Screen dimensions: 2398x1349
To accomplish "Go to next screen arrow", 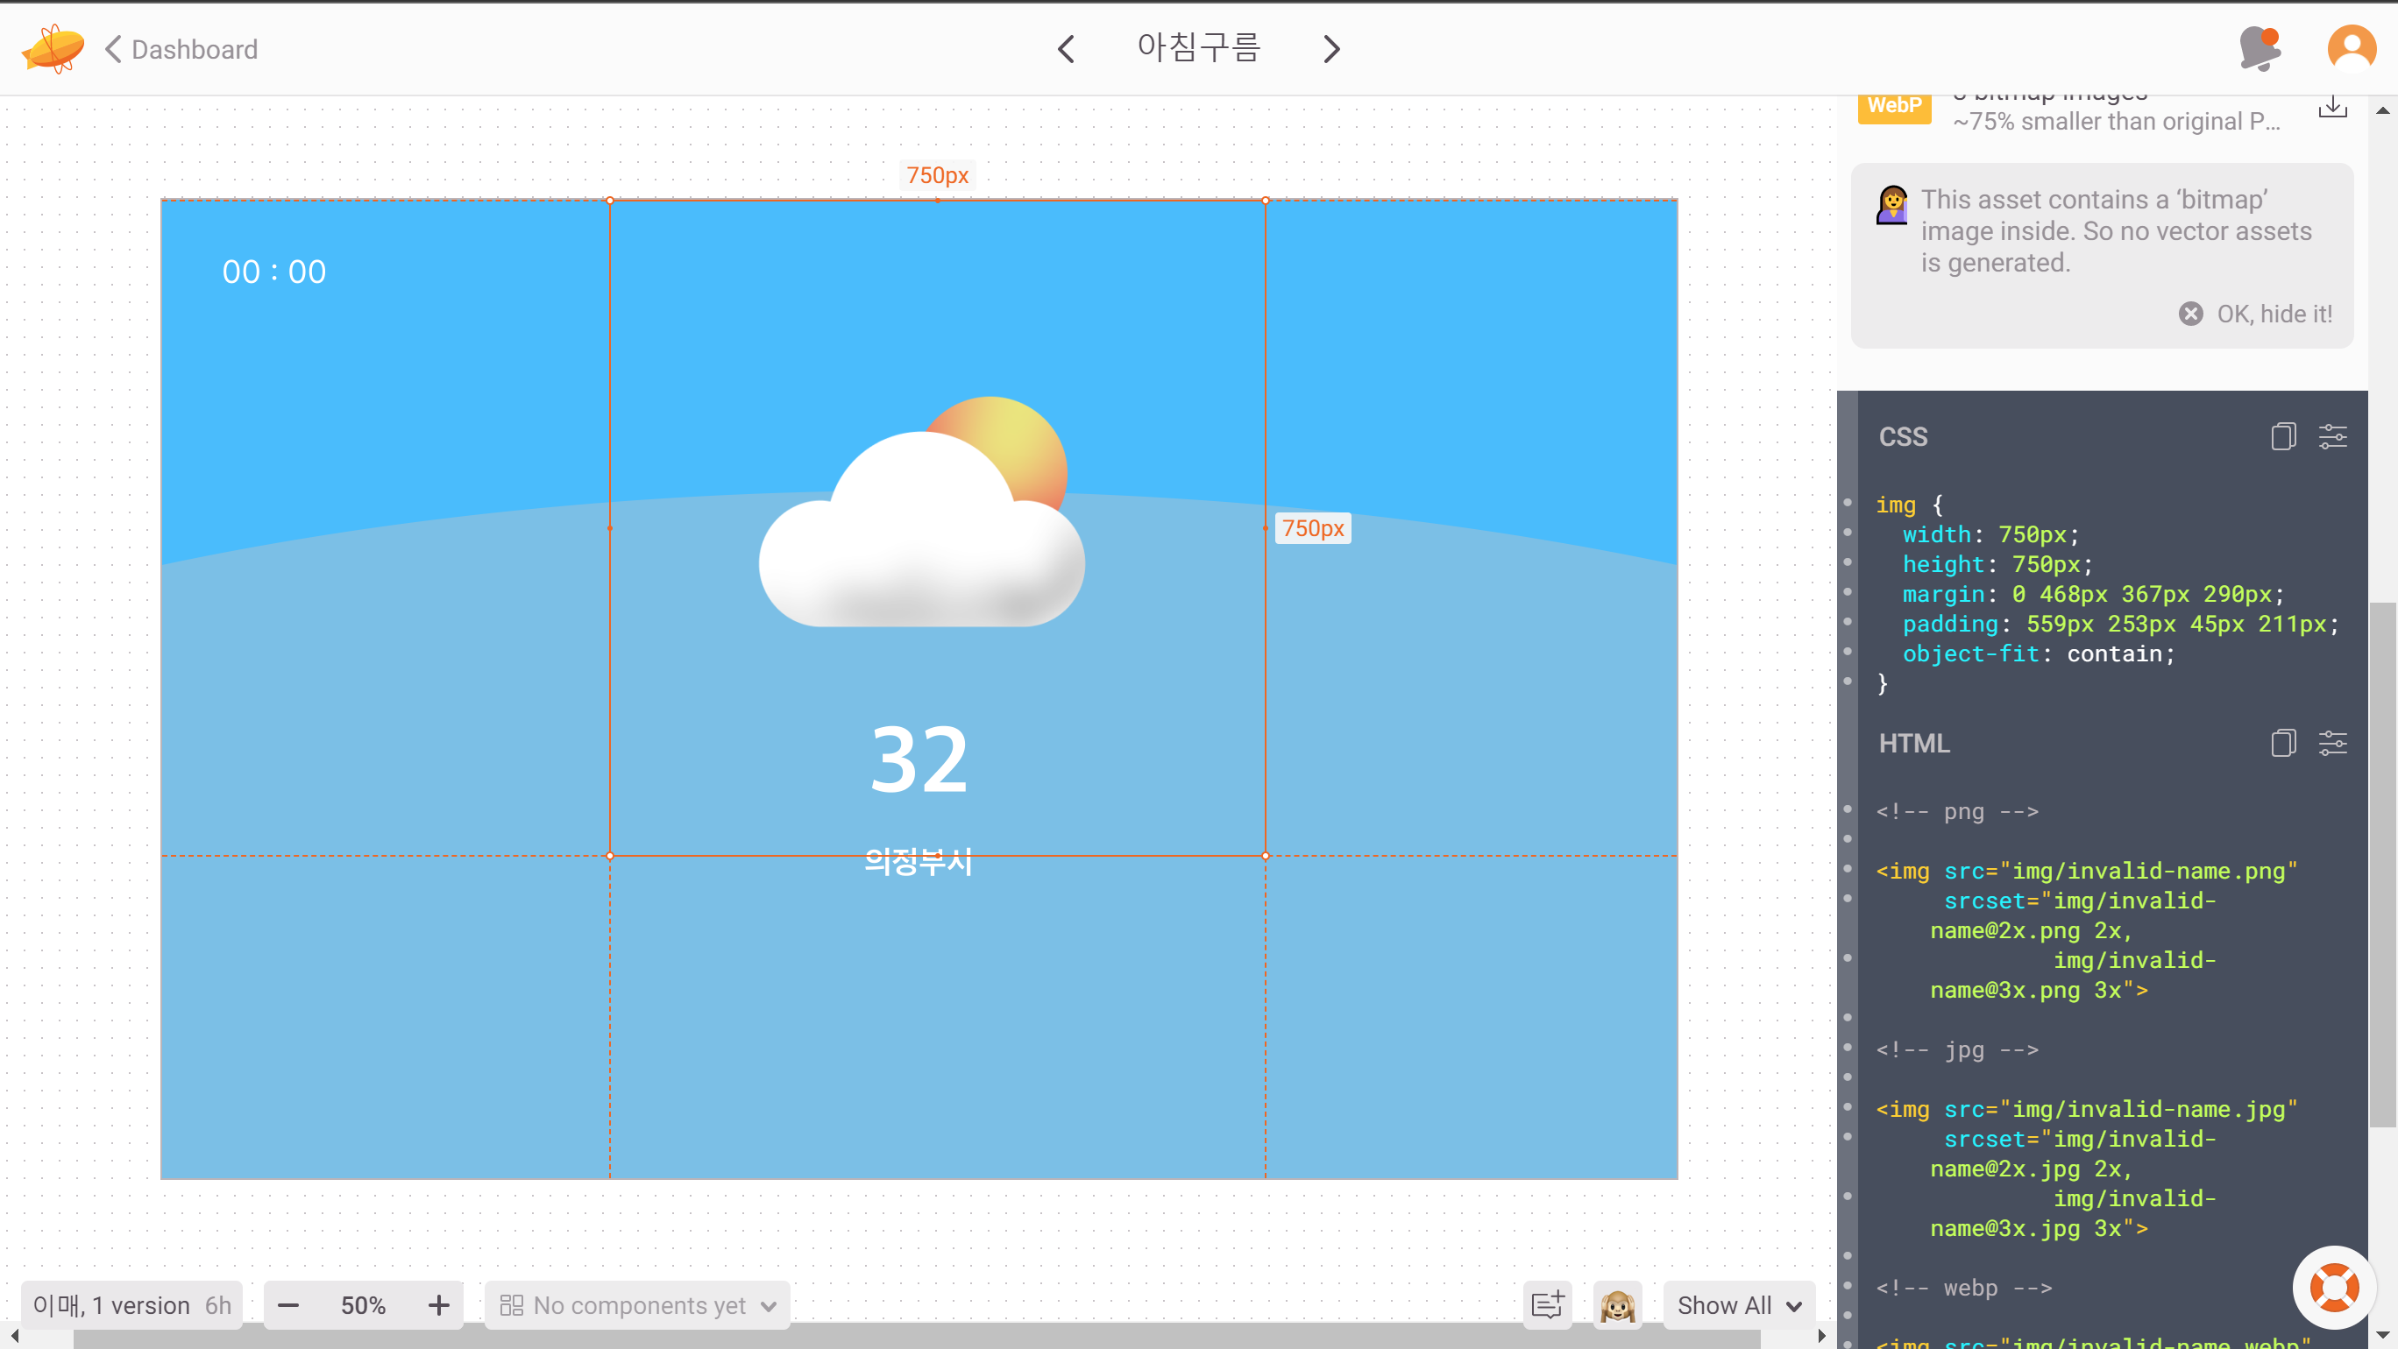I will (1331, 48).
